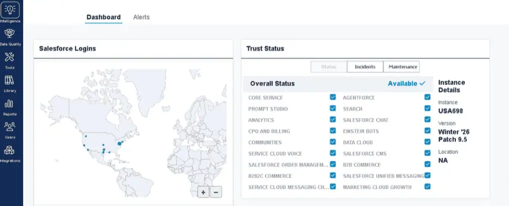Toggle the Salesforce Order Management checkbox

[333, 164]
